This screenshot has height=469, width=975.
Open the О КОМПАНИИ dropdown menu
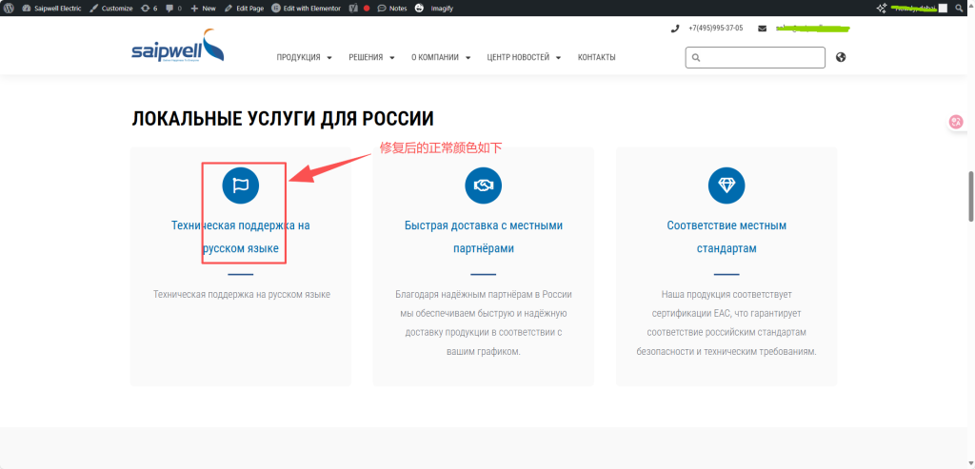[441, 57]
